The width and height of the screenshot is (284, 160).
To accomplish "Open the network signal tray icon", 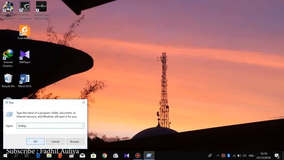I will pos(234,156).
